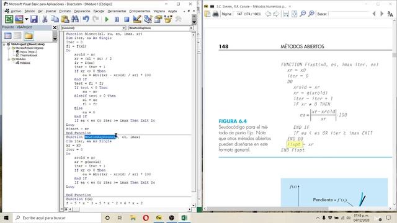Collapse the Microsoft Excel Objetos folder
397x223 pixels.
coord(9,48)
